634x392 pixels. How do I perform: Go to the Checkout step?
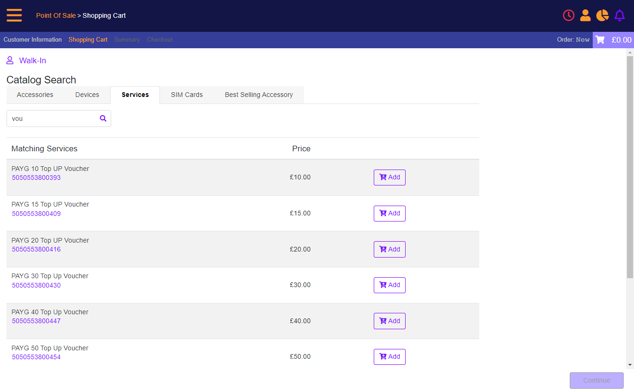click(160, 40)
